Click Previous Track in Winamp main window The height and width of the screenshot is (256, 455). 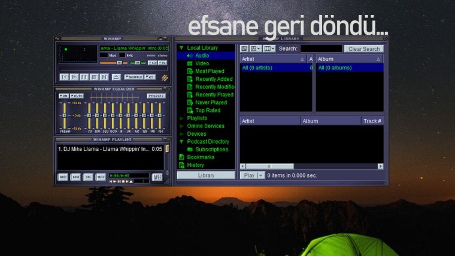coord(64,77)
